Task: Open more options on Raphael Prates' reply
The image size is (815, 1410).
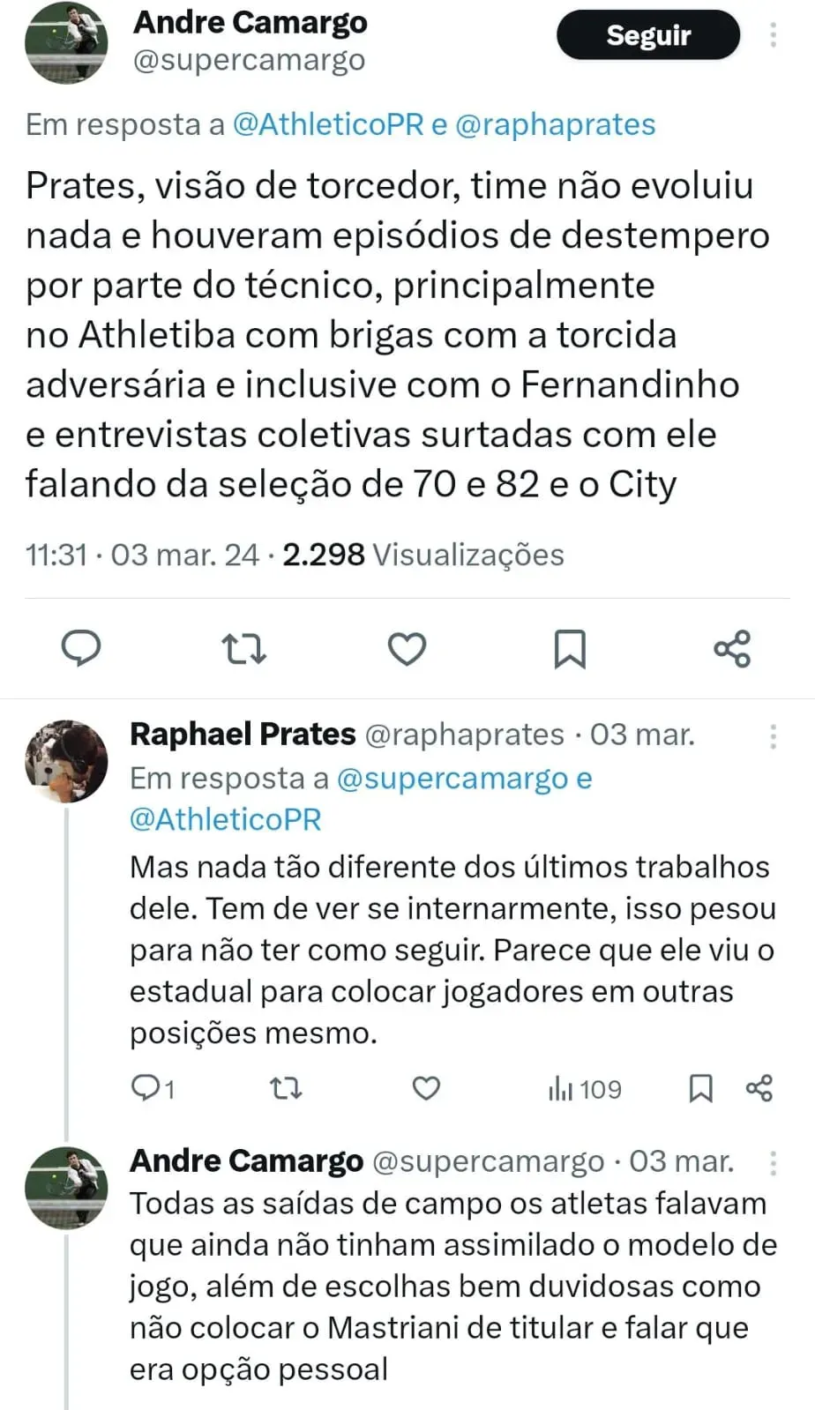Action: click(773, 736)
